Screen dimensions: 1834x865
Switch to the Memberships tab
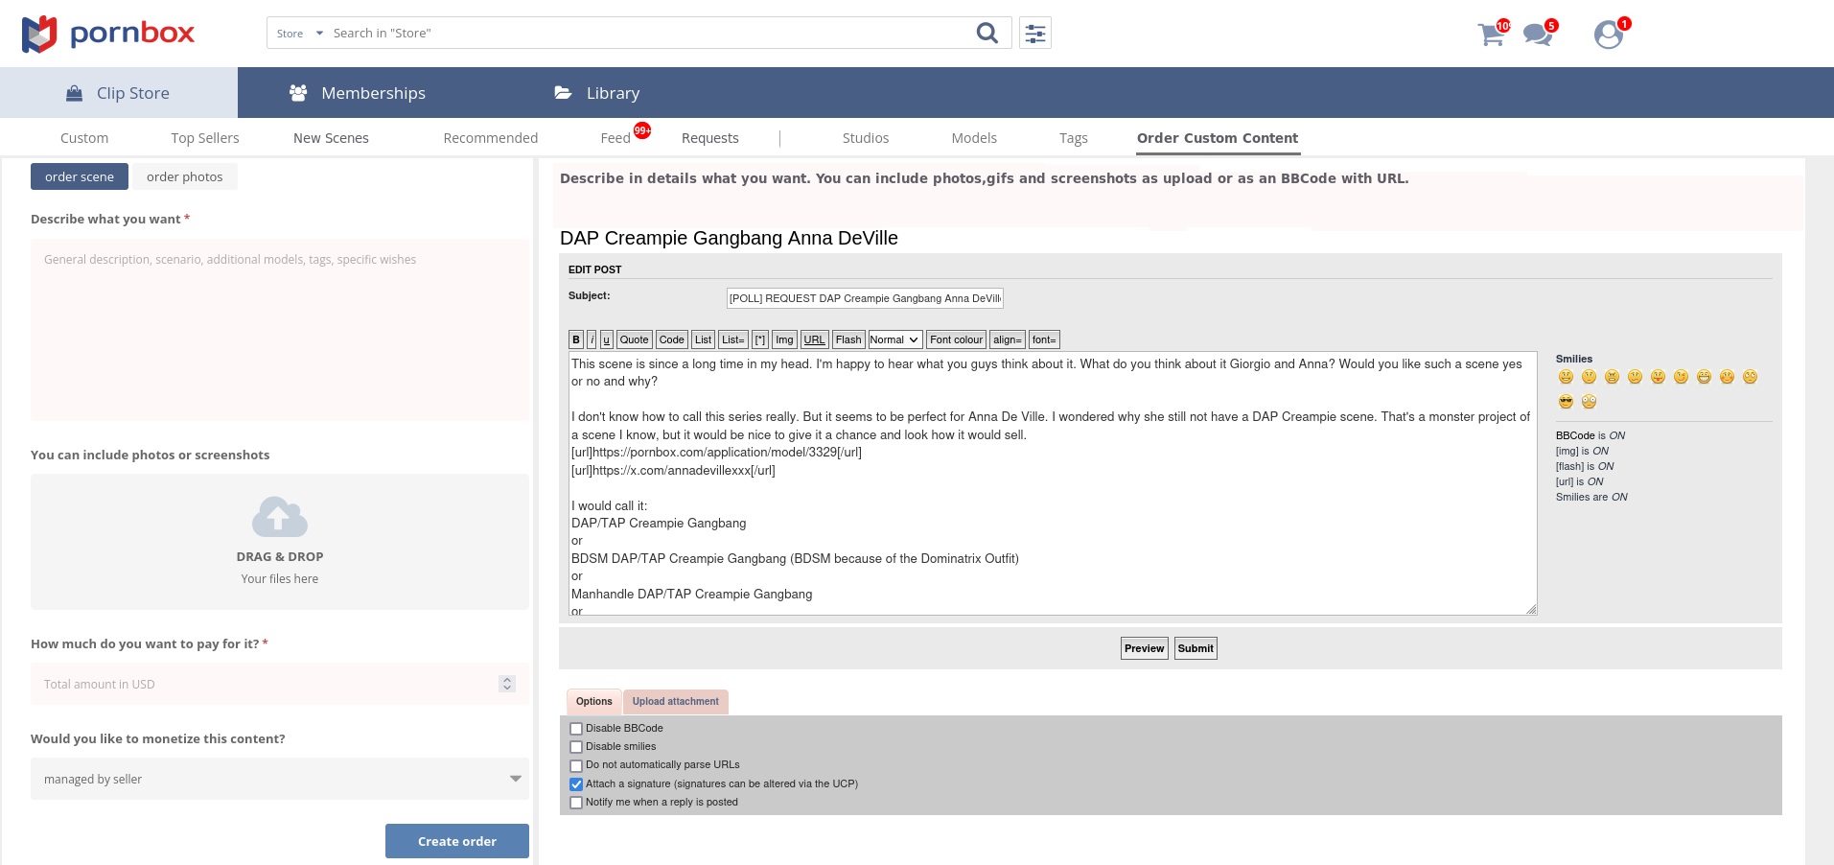click(358, 93)
